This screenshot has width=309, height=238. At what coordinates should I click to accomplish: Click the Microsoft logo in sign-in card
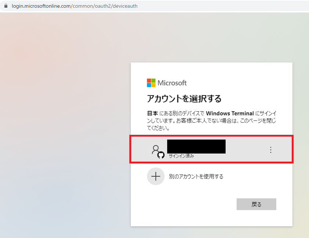coord(167,83)
